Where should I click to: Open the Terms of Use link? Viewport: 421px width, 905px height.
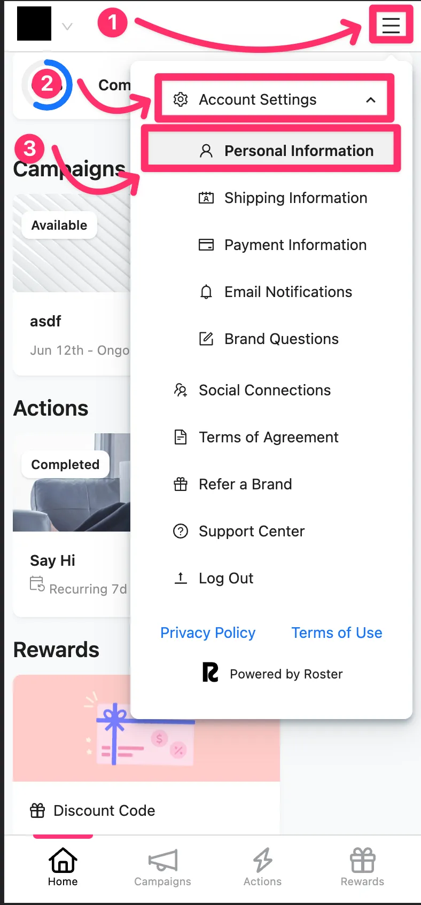coord(337,633)
